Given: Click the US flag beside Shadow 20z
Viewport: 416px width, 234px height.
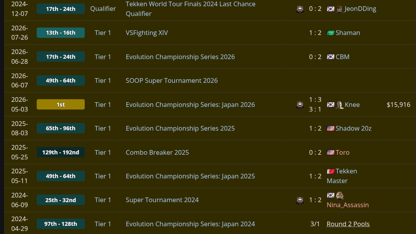Looking at the screenshot, I should (330, 128).
